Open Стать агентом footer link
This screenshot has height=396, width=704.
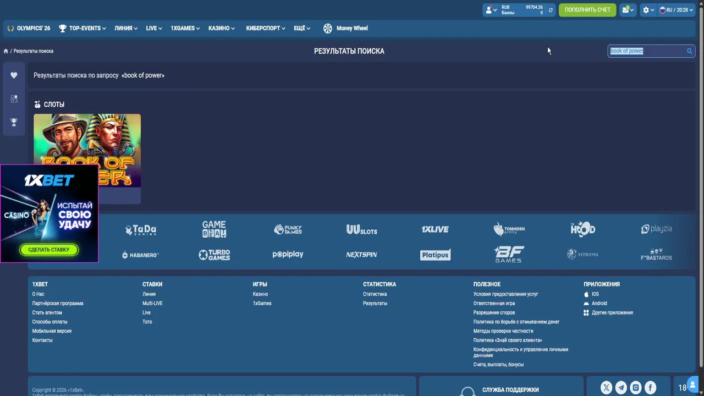[x=47, y=313]
